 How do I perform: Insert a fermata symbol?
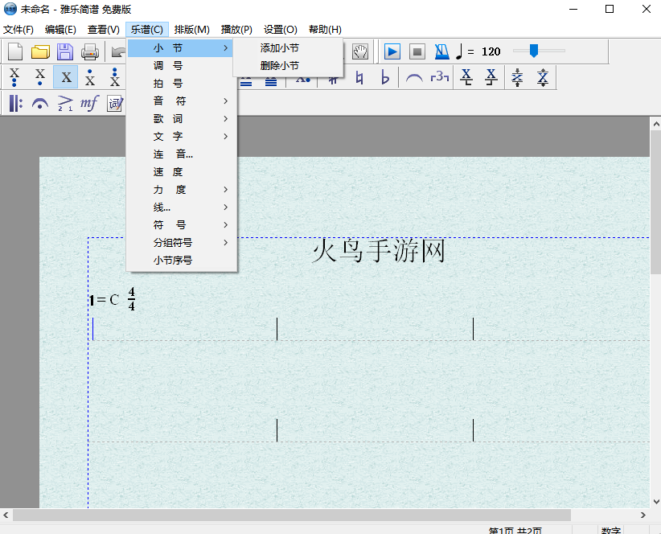(x=40, y=103)
